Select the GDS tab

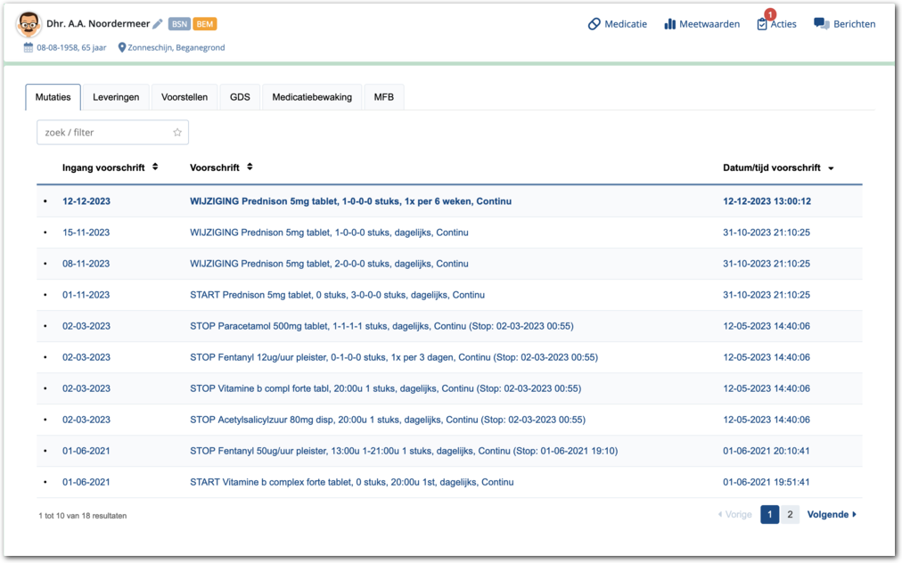point(240,97)
